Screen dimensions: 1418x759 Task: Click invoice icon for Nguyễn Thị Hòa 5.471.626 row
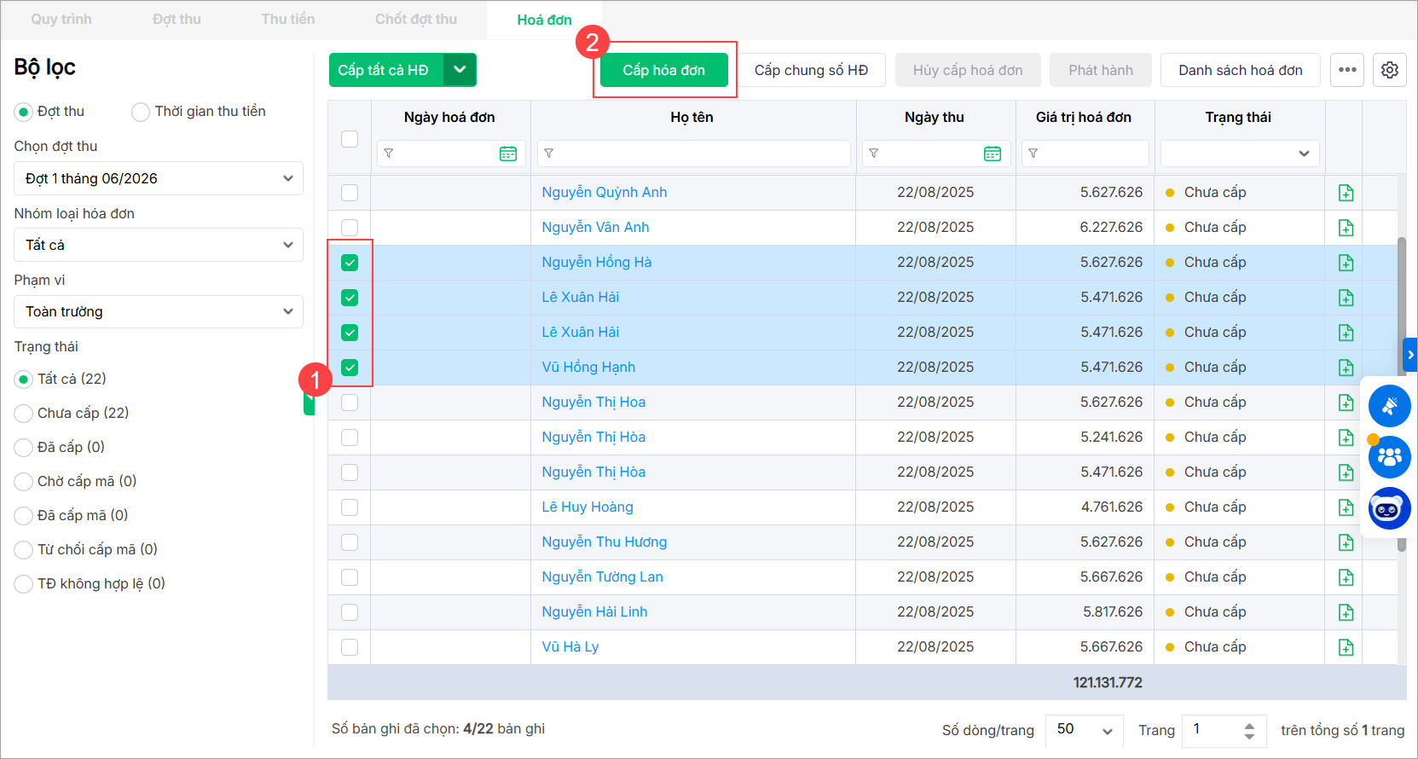coord(1346,472)
